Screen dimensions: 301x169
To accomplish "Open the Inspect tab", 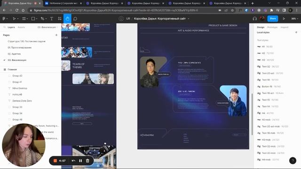I will 284,27.
